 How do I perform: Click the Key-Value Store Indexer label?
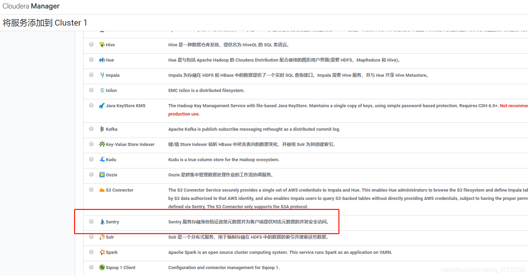[130, 144]
